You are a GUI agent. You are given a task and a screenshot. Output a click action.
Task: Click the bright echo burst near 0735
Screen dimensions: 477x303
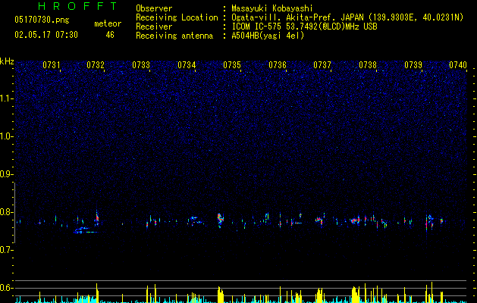point(220,220)
